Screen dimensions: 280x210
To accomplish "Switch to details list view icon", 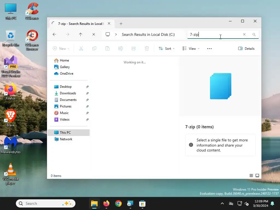I will (251, 176).
